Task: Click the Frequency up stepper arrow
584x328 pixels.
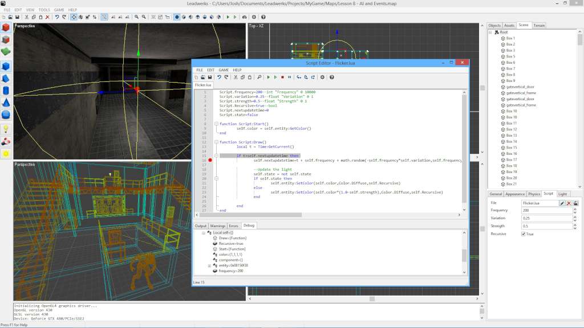Action: [575, 209]
